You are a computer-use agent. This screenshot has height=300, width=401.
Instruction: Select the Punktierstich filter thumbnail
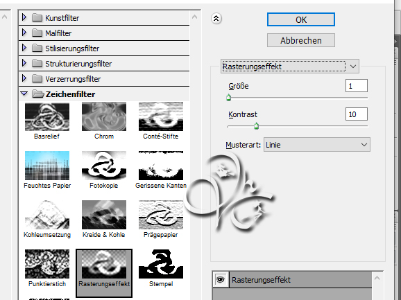47,264
